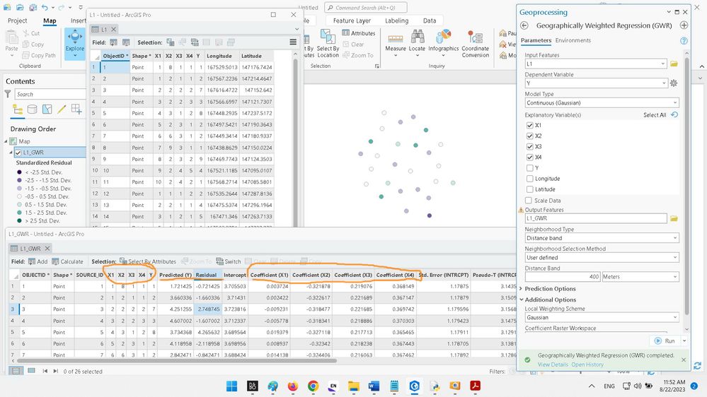Open the Labeling ribbon tab

[397, 20]
